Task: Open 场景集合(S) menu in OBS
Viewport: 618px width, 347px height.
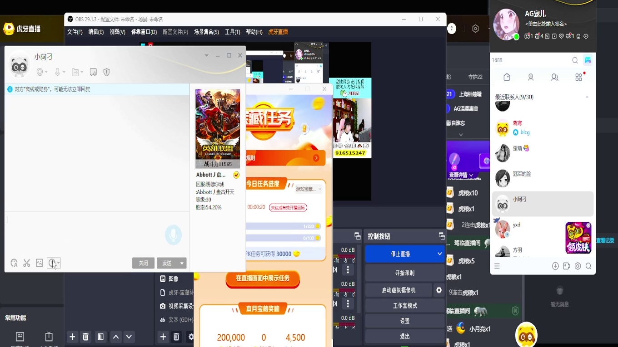Action: tap(206, 32)
